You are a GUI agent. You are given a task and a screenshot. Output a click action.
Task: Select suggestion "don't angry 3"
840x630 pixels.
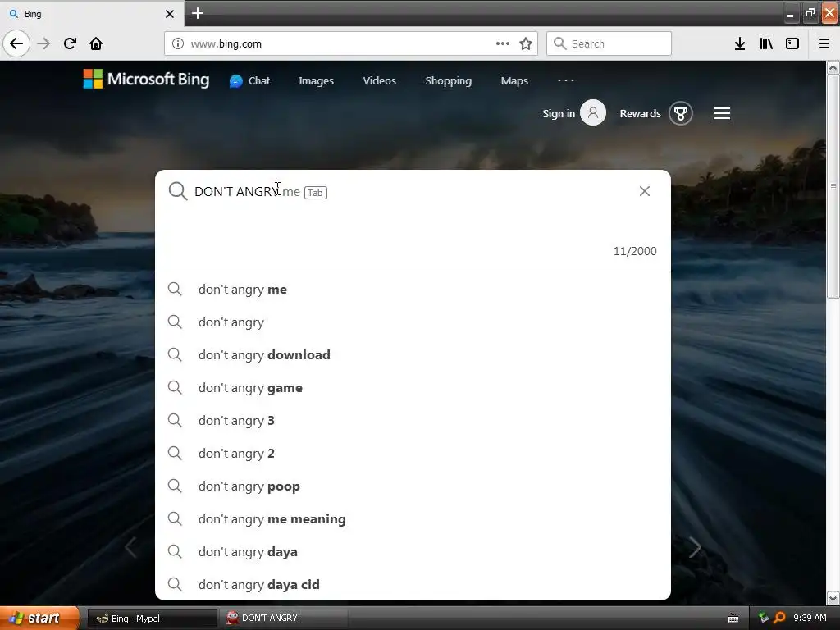413,421
